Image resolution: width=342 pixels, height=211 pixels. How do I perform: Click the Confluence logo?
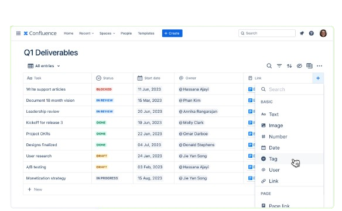(x=40, y=33)
